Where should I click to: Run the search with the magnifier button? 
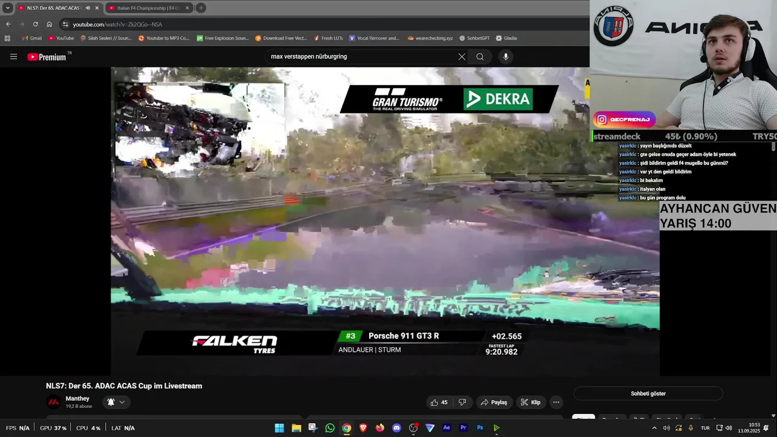point(480,56)
